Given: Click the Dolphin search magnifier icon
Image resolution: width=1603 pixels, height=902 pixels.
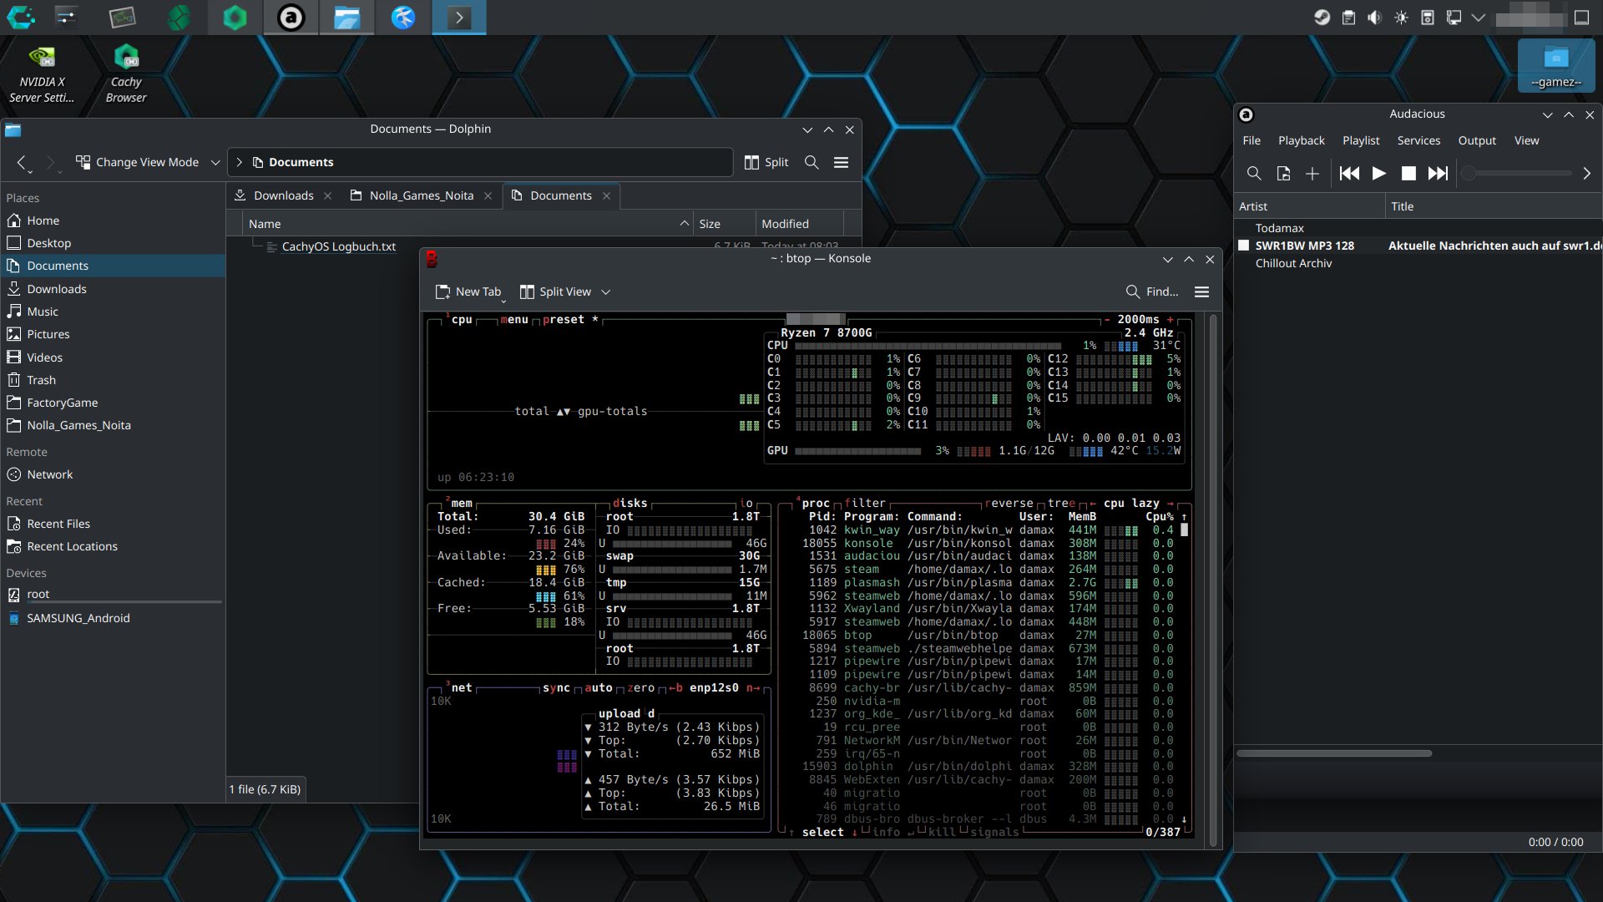Looking at the screenshot, I should coord(812,162).
